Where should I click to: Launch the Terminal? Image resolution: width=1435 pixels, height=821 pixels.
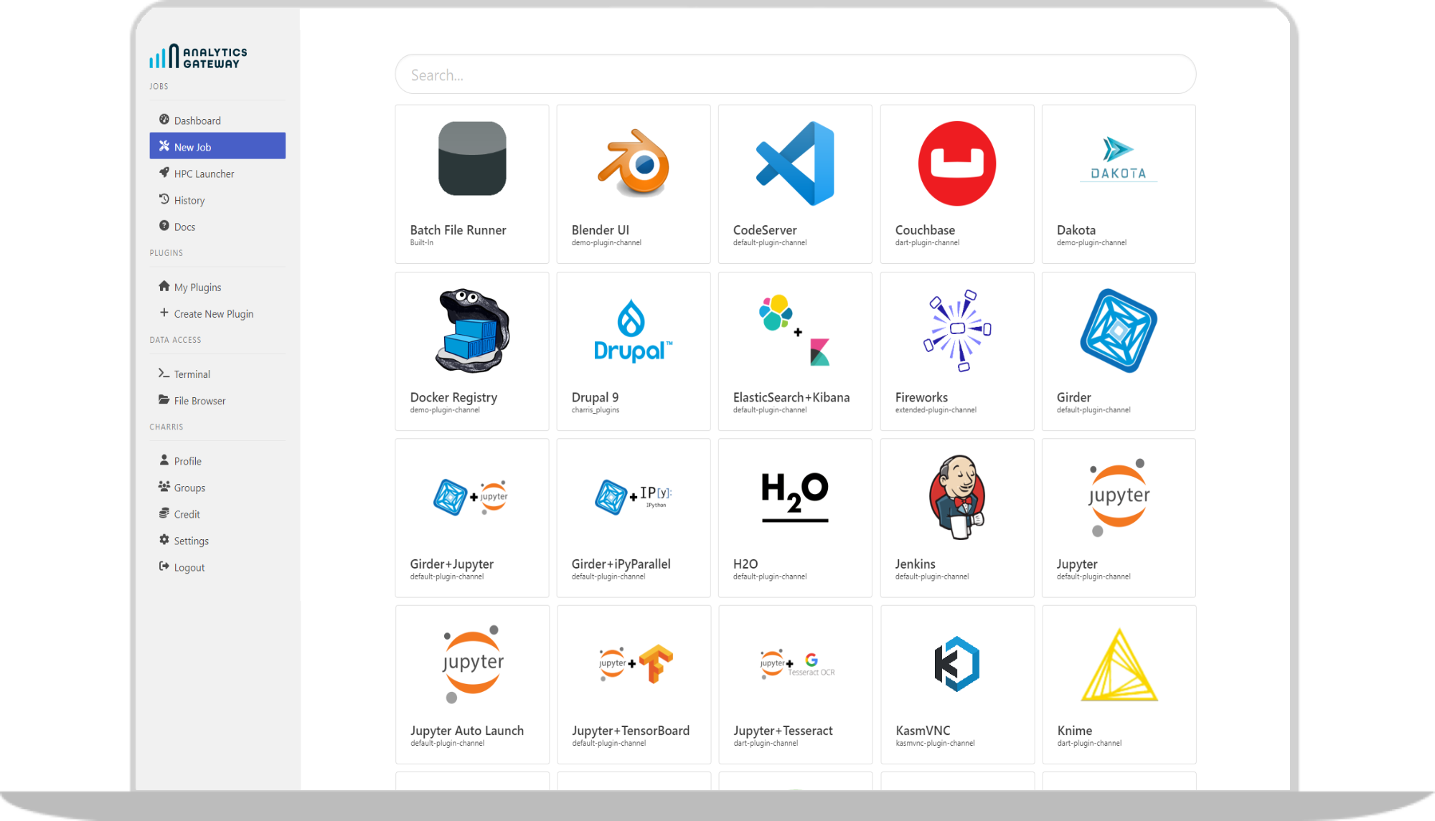[217, 374]
